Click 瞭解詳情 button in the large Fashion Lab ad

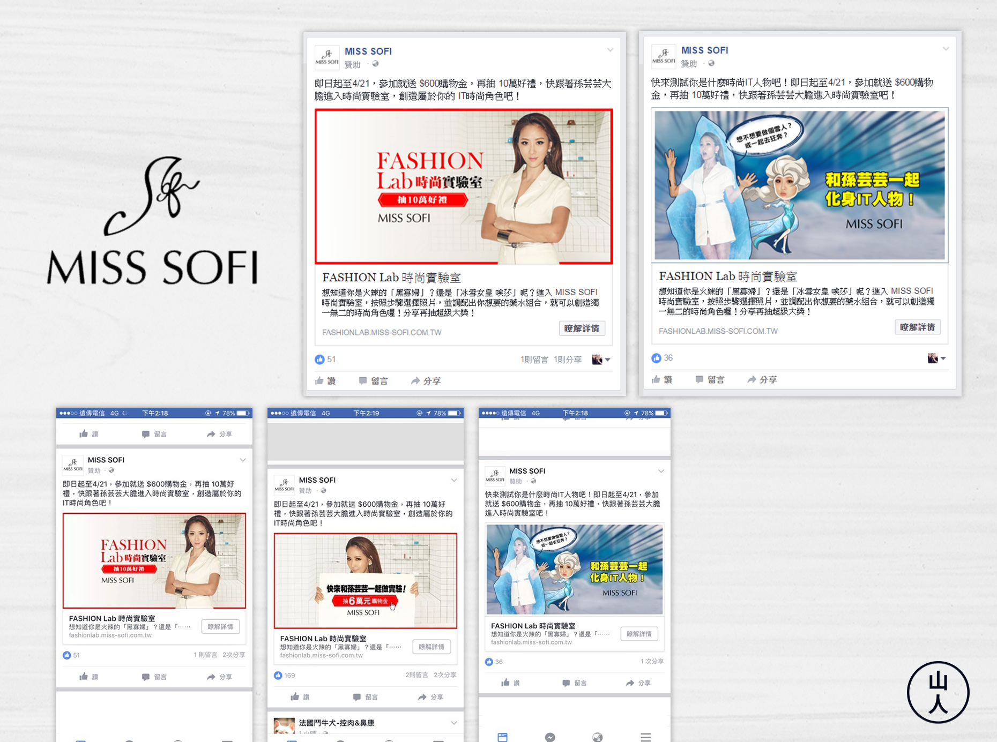coord(582,328)
